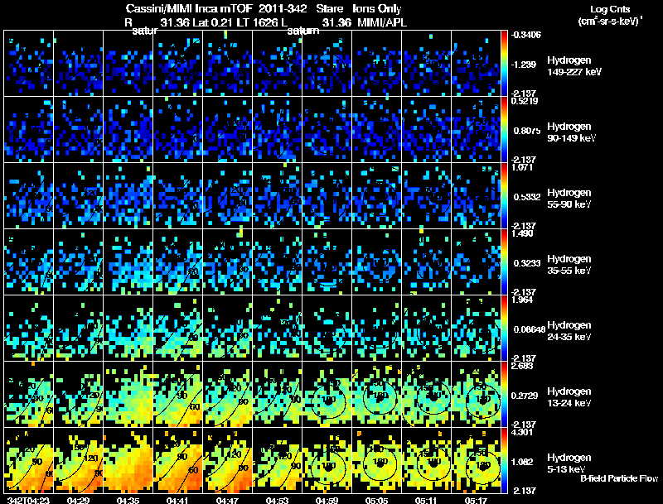Select the Hydrogen 149-227 keV panel at 342T04:23
Image resolution: width=663 pixels, height=504 pixels.
[29, 64]
